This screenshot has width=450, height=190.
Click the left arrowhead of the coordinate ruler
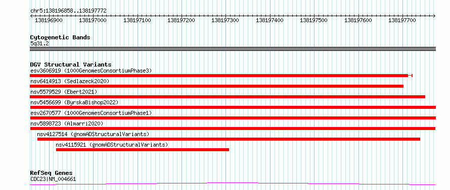(31, 16)
